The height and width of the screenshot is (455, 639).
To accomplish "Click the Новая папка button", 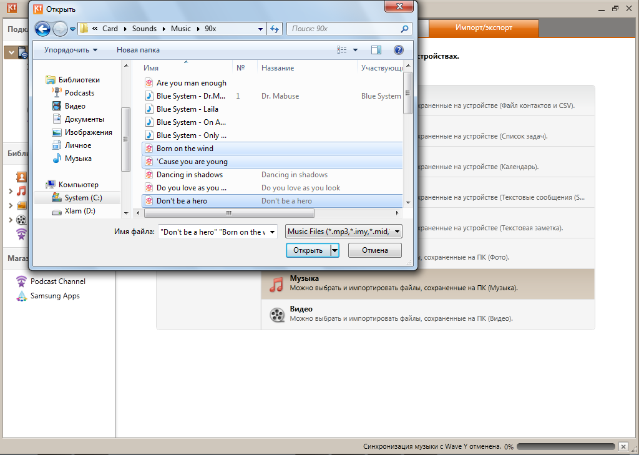I will click(138, 50).
